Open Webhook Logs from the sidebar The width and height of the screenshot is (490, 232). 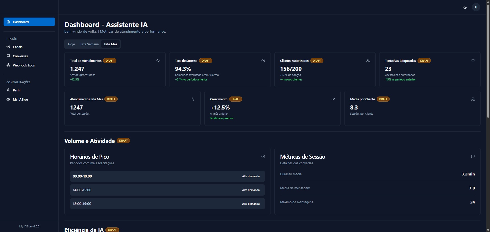click(x=24, y=65)
